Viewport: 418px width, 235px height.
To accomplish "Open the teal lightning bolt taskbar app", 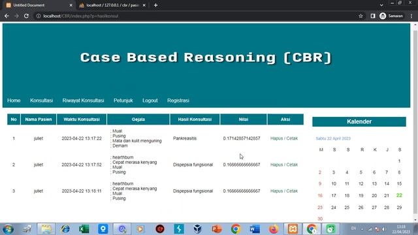I will tap(178, 229).
